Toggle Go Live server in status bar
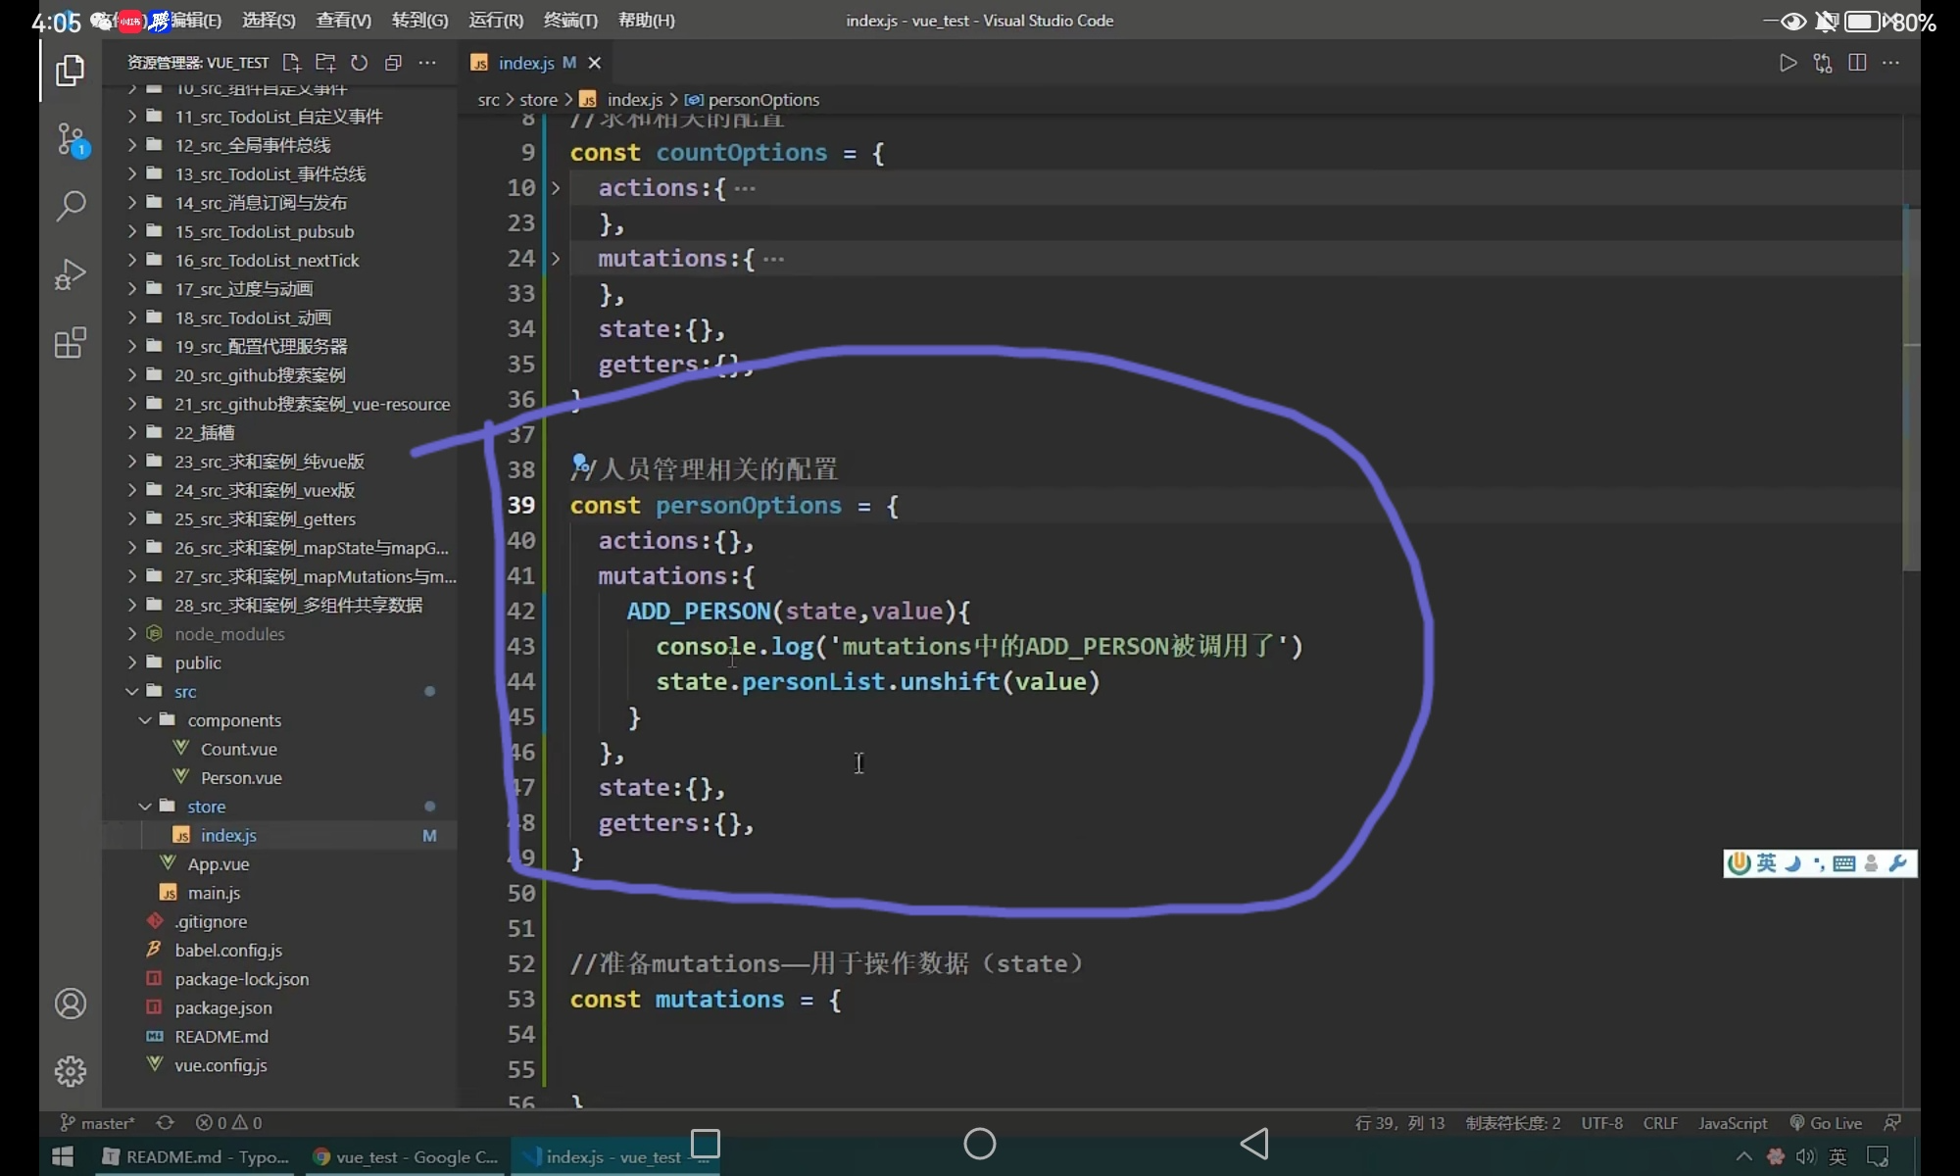Screen dimensions: 1960x1176 [1826, 1123]
